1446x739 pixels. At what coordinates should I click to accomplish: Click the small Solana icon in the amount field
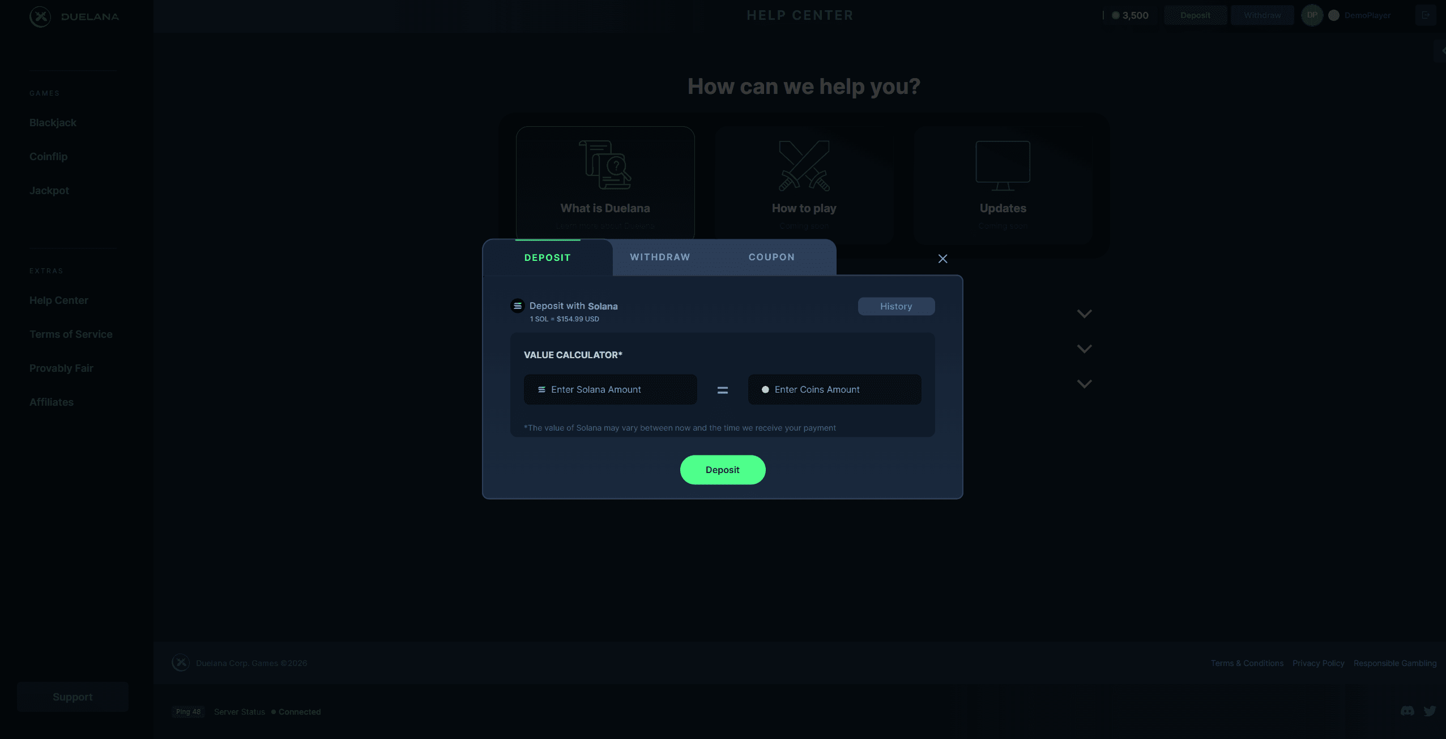541,389
